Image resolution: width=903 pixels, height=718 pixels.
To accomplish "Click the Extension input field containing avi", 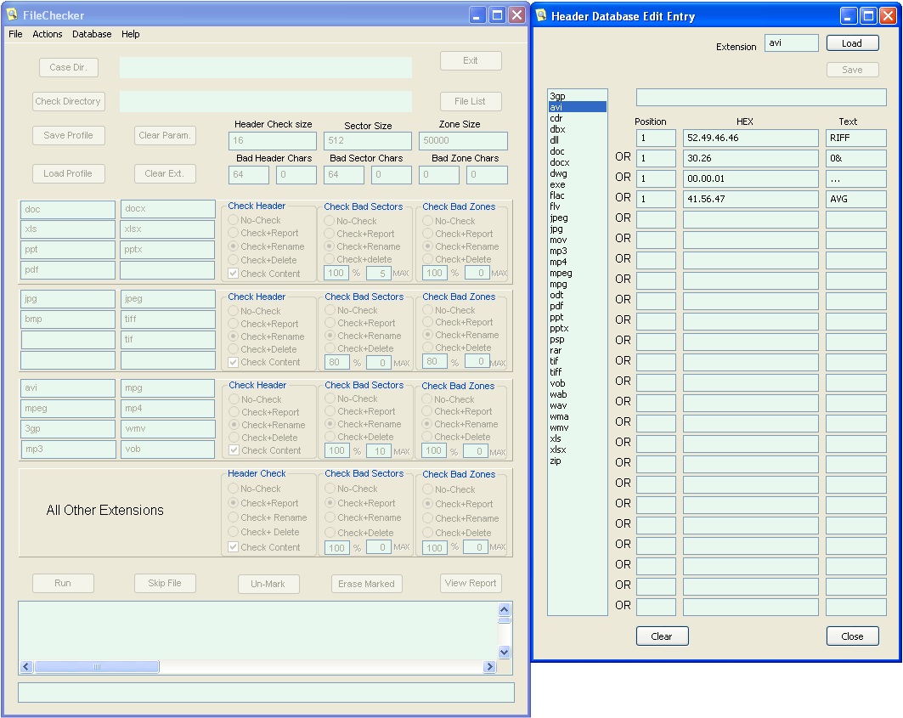I will point(791,43).
